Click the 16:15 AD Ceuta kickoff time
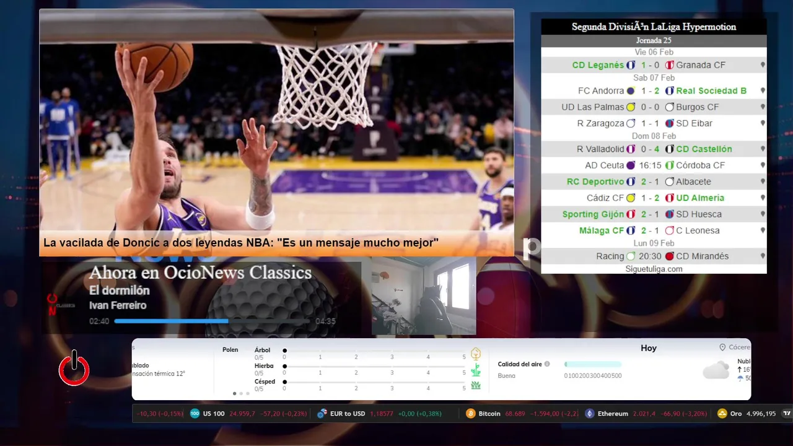 pyautogui.click(x=650, y=165)
